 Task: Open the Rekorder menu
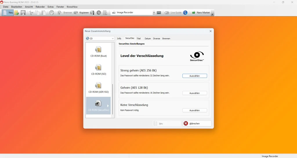point(40,7)
